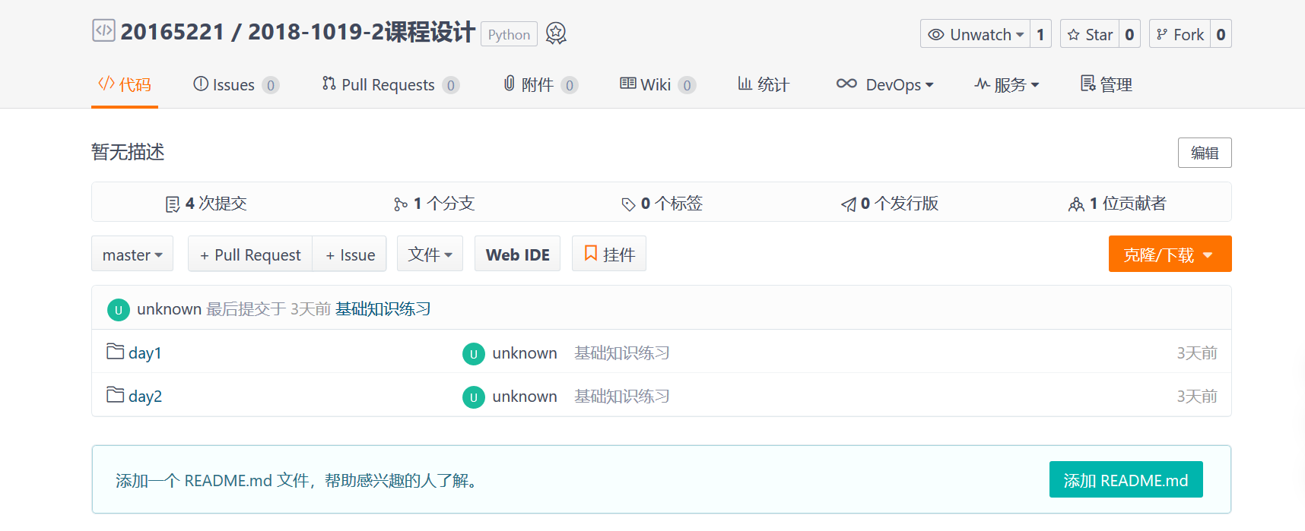View the 1 位贡献者 contributors
This screenshot has height=531, width=1305.
coord(1117,203)
